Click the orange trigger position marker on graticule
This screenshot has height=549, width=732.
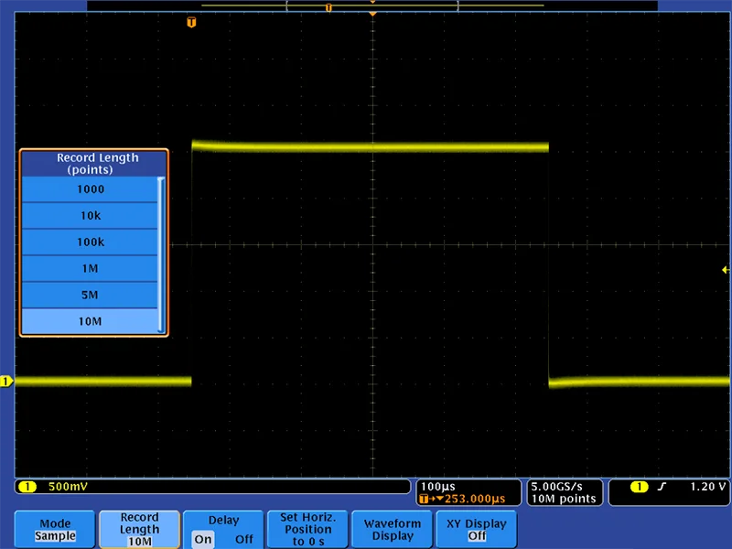(x=191, y=22)
